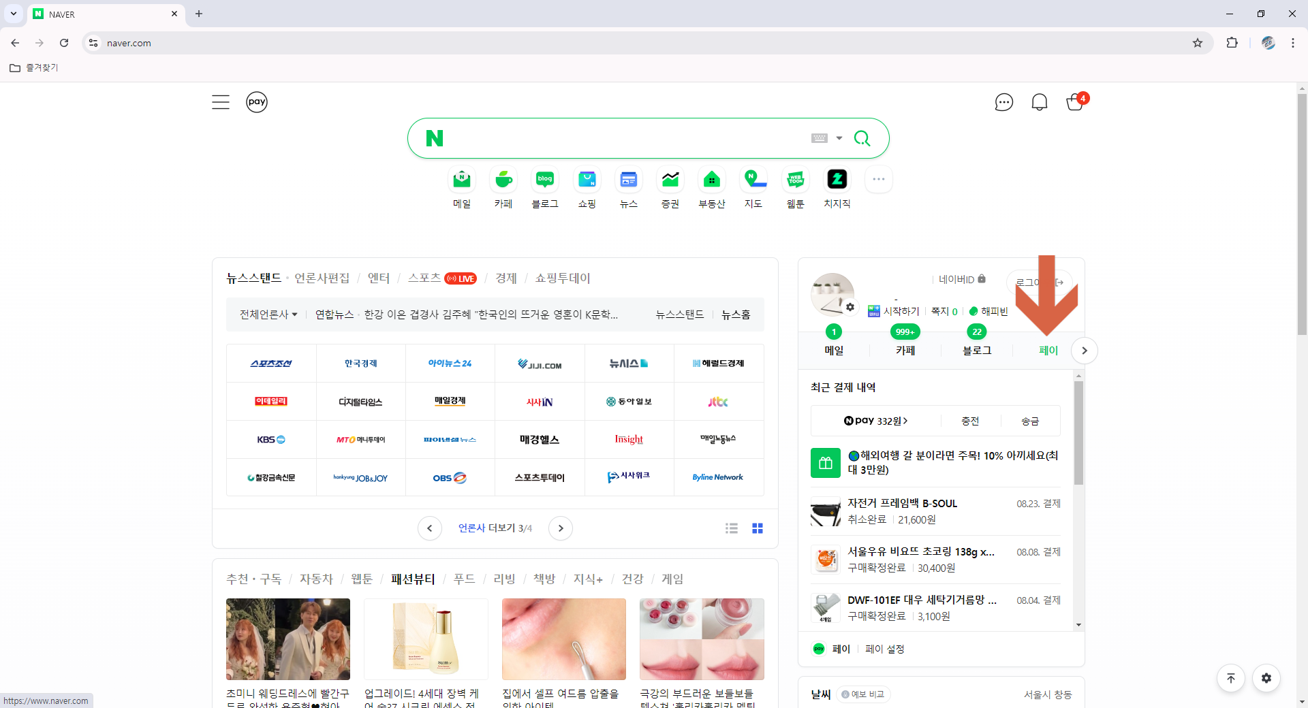Open the 뉴스 shortcut icon
Screen dimensions: 1308x708
(x=629, y=180)
